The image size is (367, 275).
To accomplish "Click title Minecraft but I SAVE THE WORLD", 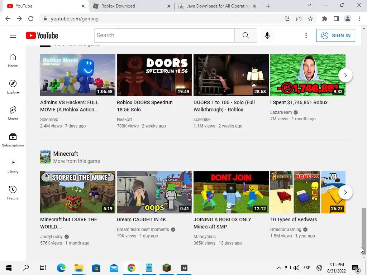I will [x=68, y=223].
